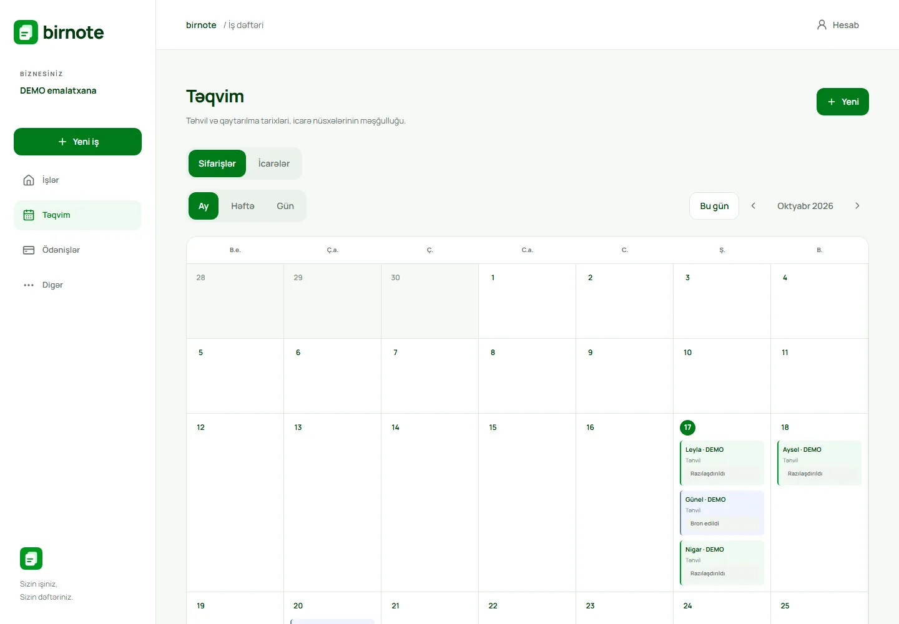Click the Ş. weekday column header

coord(722,250)
